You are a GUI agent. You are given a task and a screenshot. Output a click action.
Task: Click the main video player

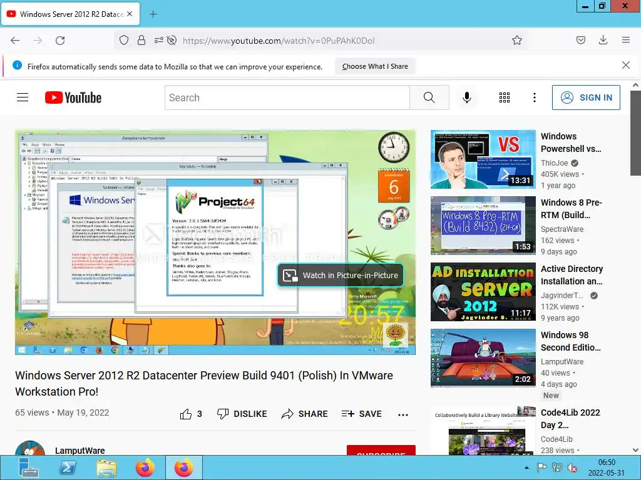pyautogui.click(x=215, y=242)
